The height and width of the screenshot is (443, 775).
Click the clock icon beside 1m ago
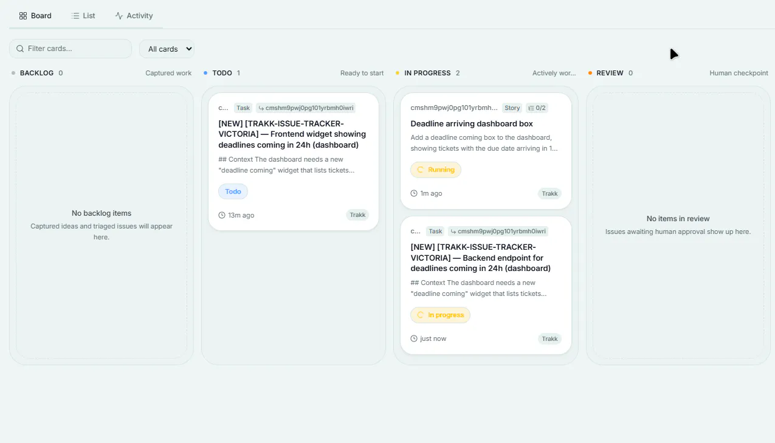click(x=414, y=193)
